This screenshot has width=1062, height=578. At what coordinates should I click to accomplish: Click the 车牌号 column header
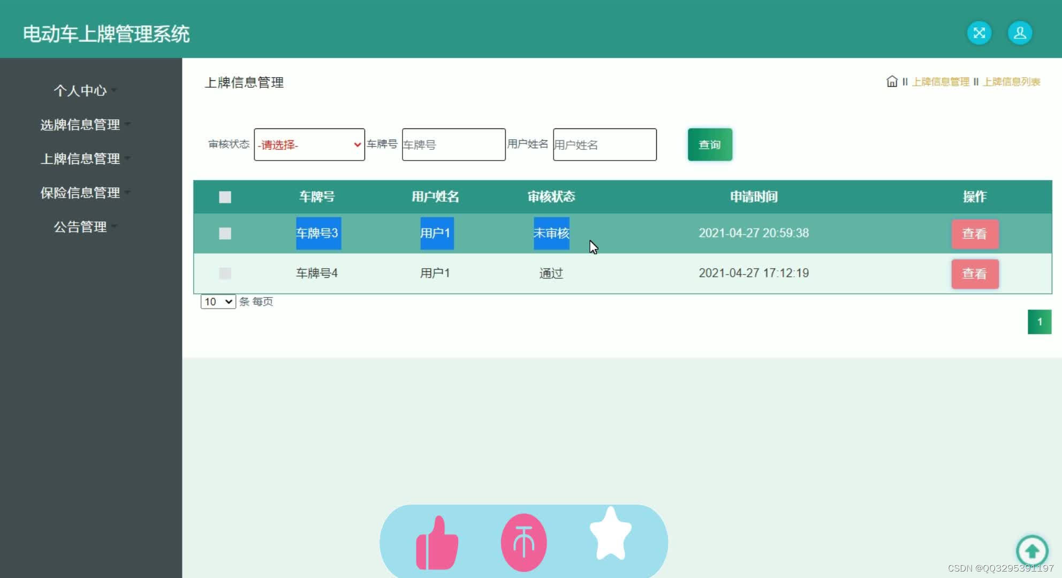click(317, 197)
